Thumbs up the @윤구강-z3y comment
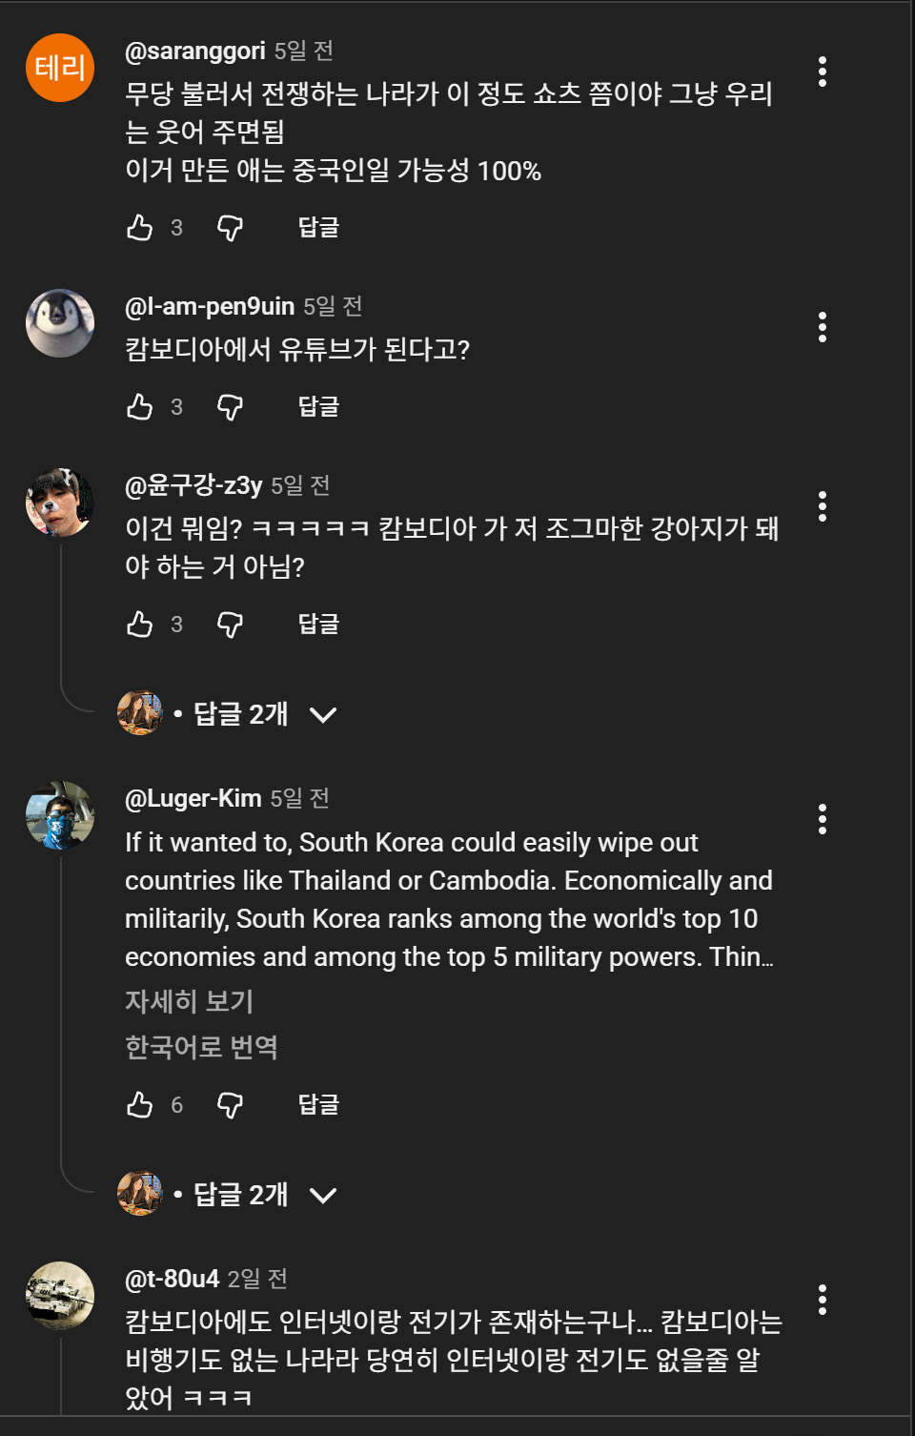The width and height of the screenshot is (915, 1436). pos(140,625)
